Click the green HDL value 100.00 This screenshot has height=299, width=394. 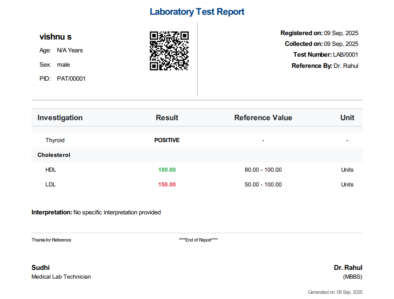click(167, 169)
